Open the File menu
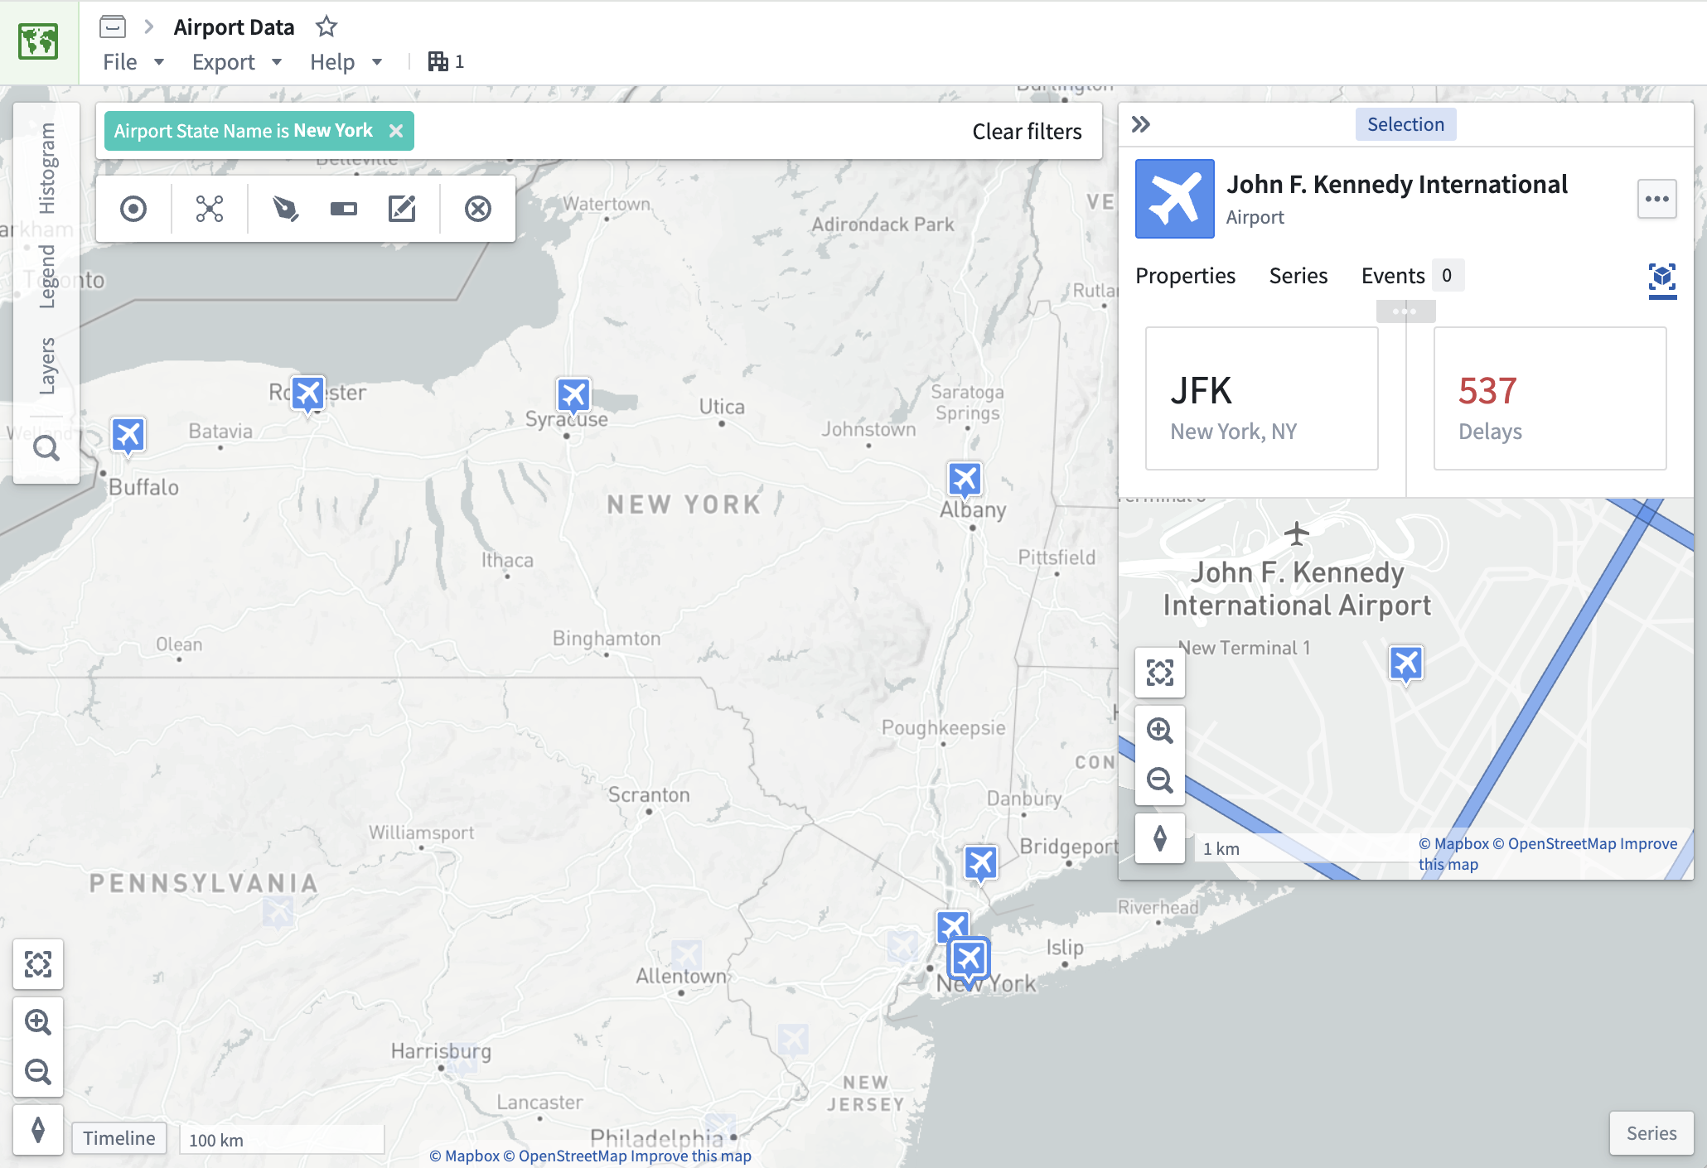 click(x=133, y=62)
